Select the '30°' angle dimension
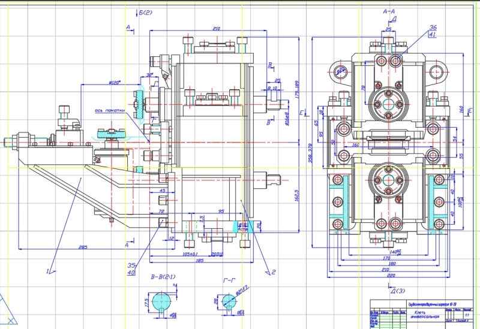 149,76
